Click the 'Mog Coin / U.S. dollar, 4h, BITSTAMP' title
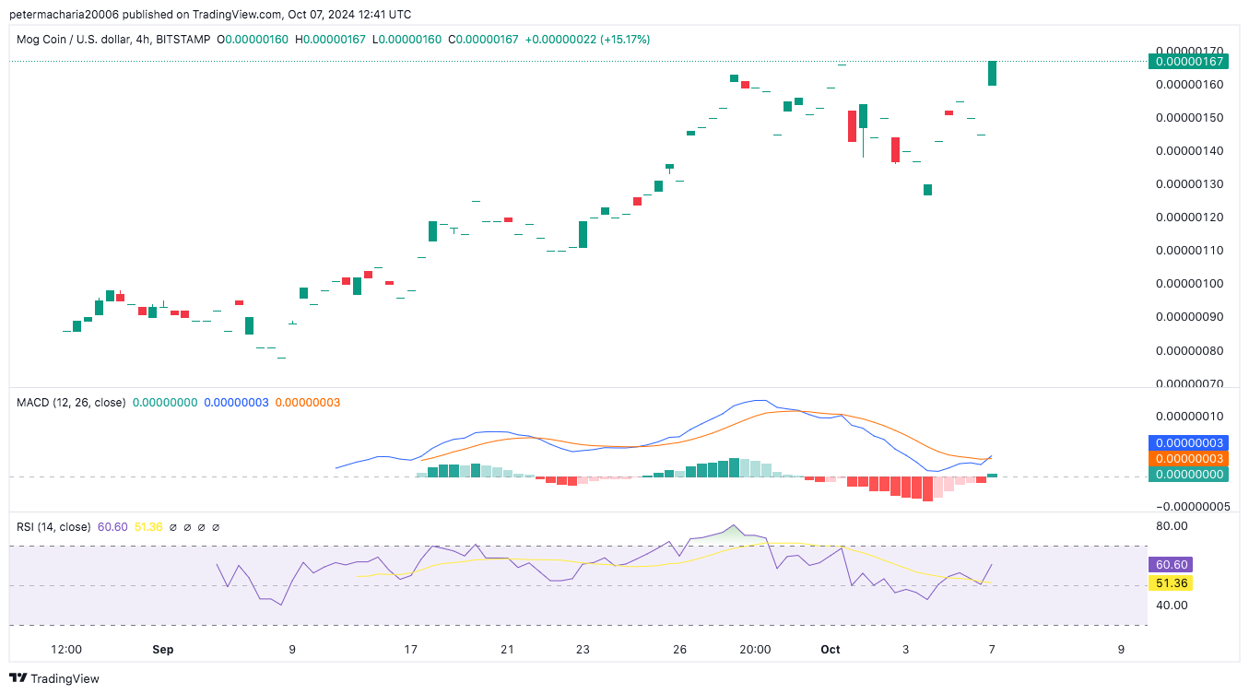This screenshot has width=1249, height=694. (114, 40)
